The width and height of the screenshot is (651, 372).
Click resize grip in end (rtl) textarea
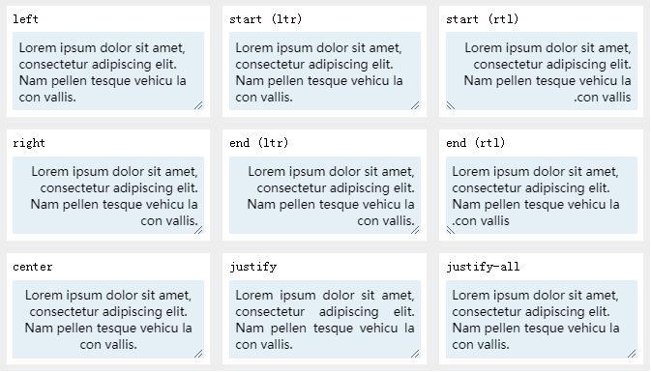point(451,229)
